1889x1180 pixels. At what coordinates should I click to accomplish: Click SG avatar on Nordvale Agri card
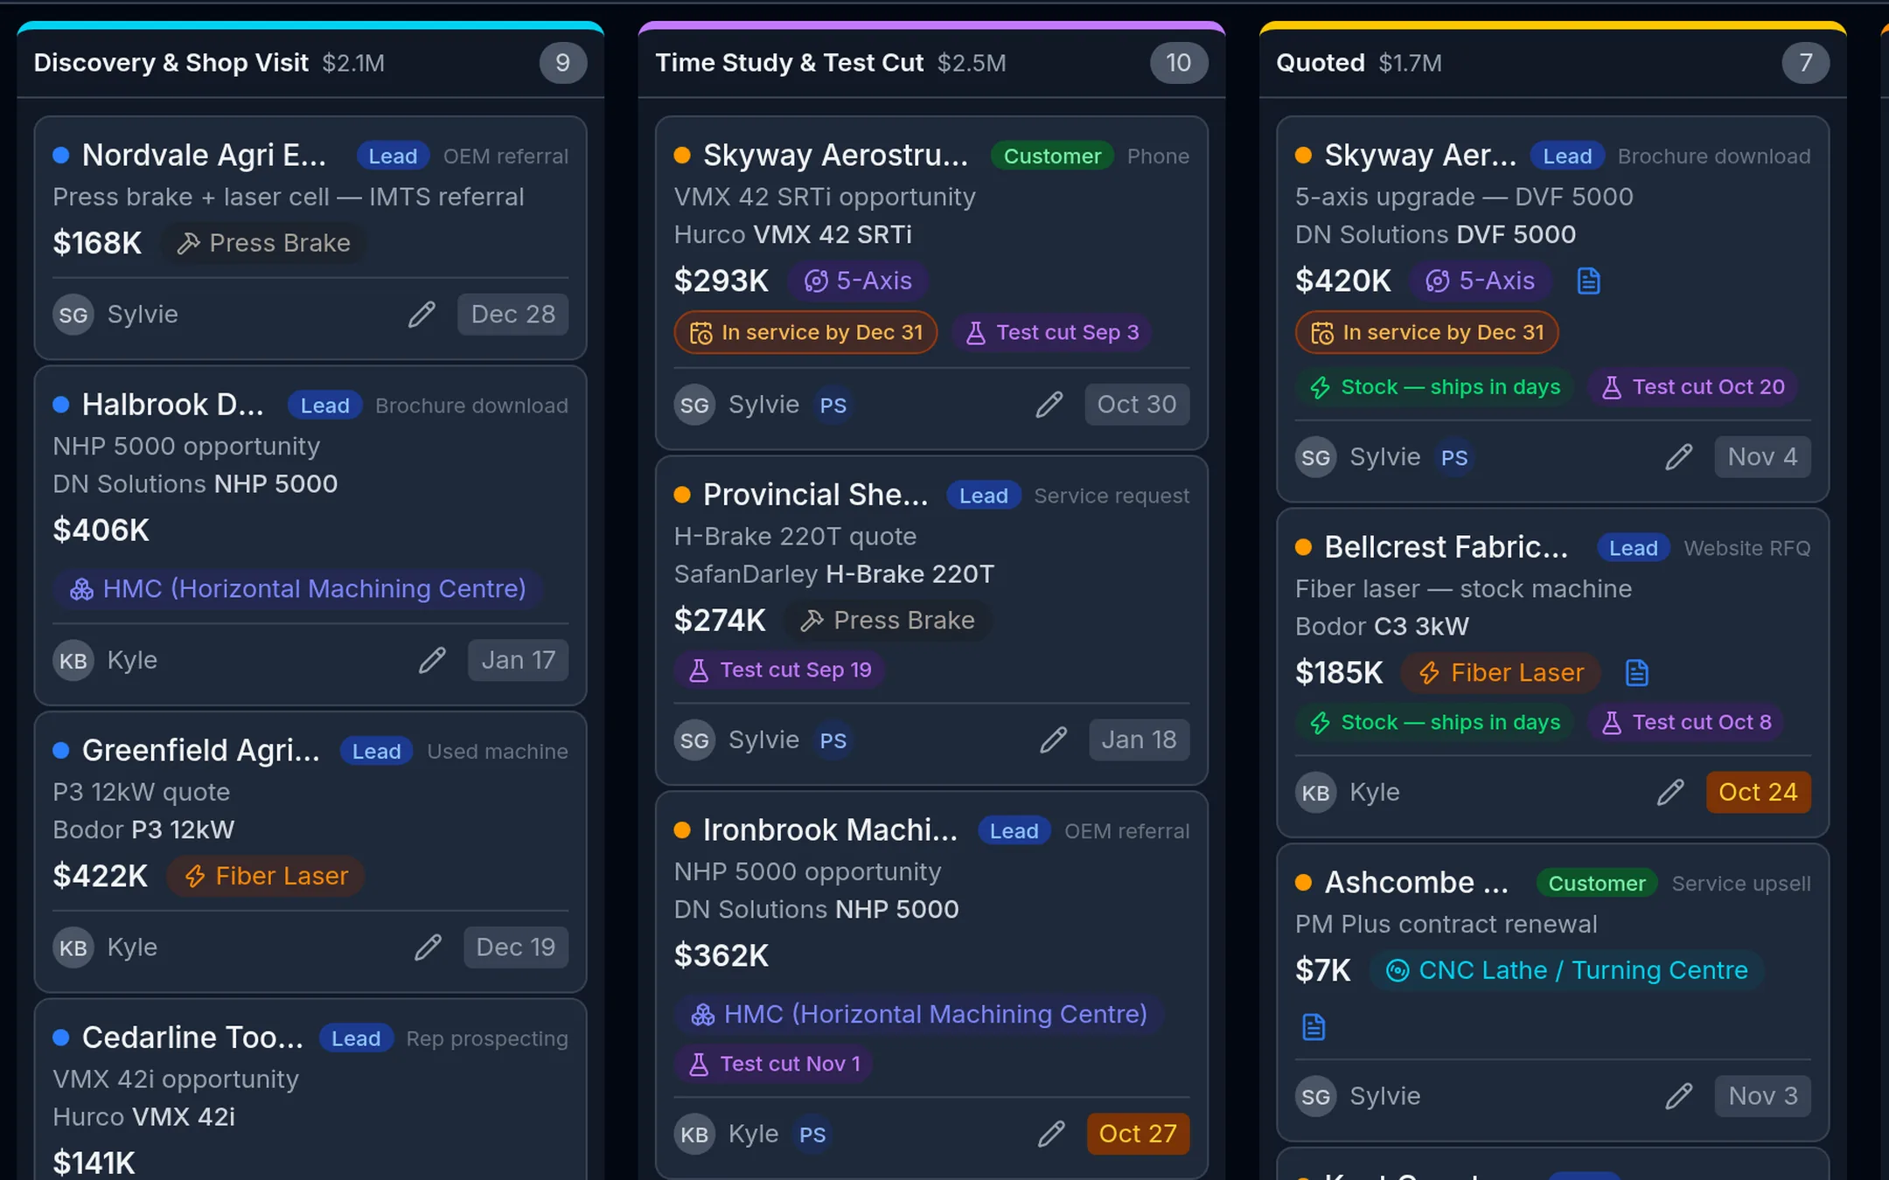coord(73,315)
